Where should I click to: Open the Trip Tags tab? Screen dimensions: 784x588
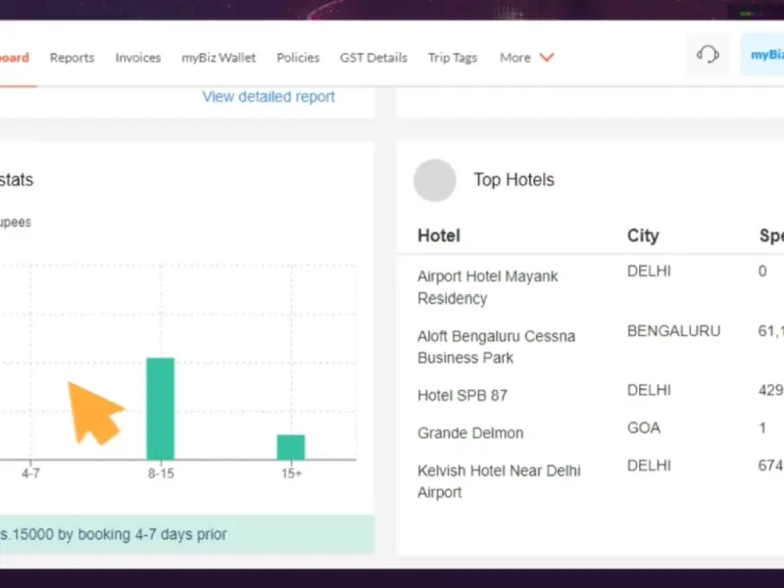tap(453, 58)
